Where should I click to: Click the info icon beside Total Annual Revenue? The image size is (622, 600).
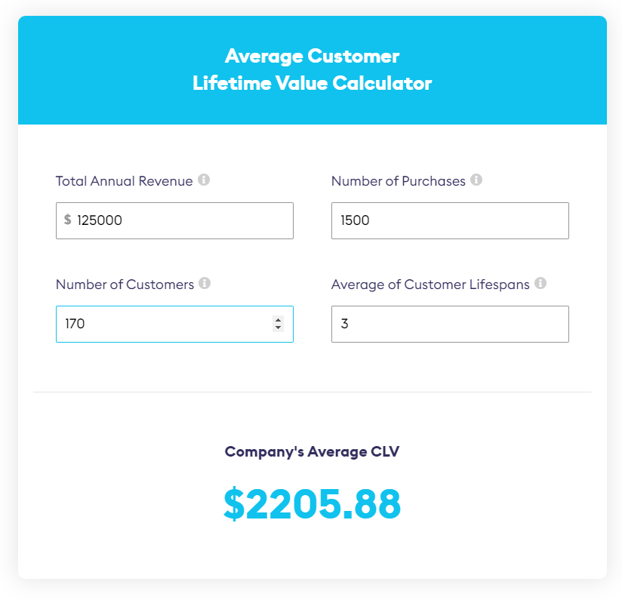205,180
